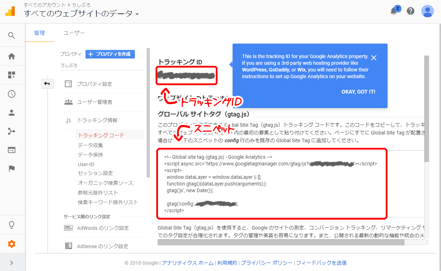The image size is (441, 271).
Task: Open the すべてのウェブサイトのデータ account dropdown
Action: [x=82, y=14]
